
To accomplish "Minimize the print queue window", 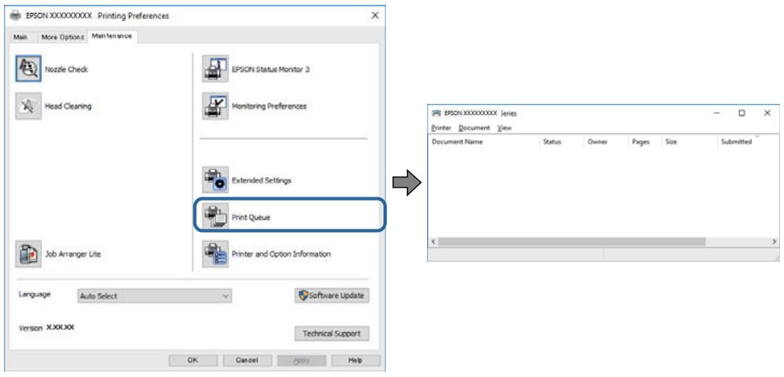I will click(x=717, y=114).
